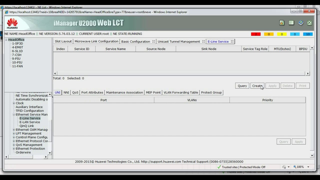Close the Basic Configuration tab via its X
The image size is (320, 180).
(153, 41)
